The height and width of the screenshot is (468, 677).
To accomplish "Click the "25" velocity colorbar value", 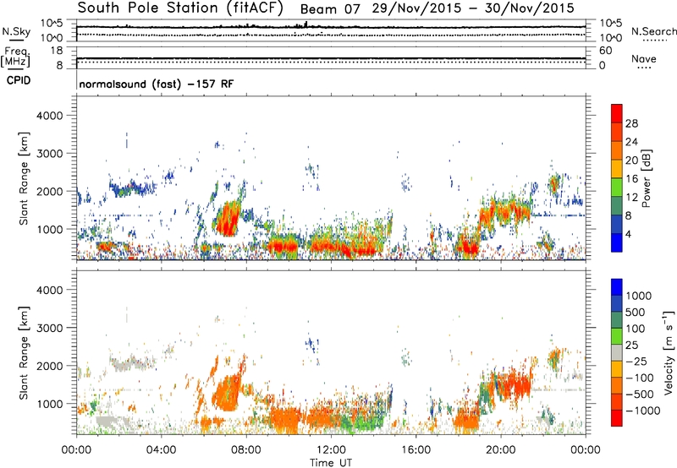I will pyautogui.click(x=632, y=346).
